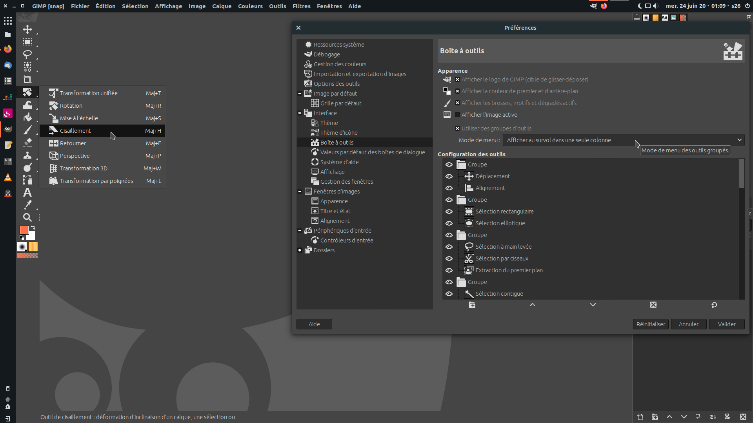The height and width of the screenshot is (423, 753).
Task: Click the active gradient swatch in toolbox
Action: (x=27, y=255)
